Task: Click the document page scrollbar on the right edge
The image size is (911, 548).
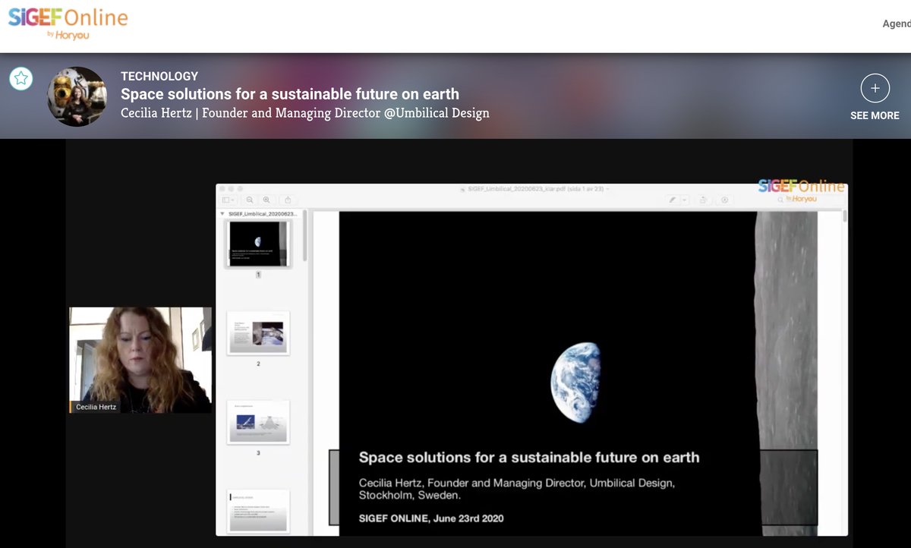Action: (845, 216)
